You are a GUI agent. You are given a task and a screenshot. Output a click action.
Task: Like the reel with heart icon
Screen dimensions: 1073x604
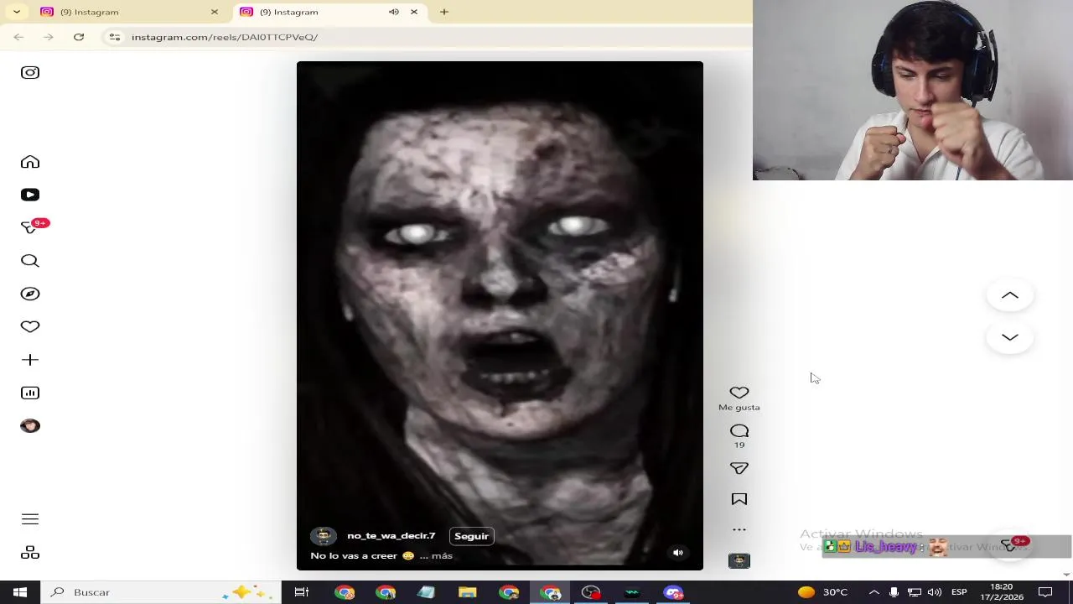(x=739, y=393)
